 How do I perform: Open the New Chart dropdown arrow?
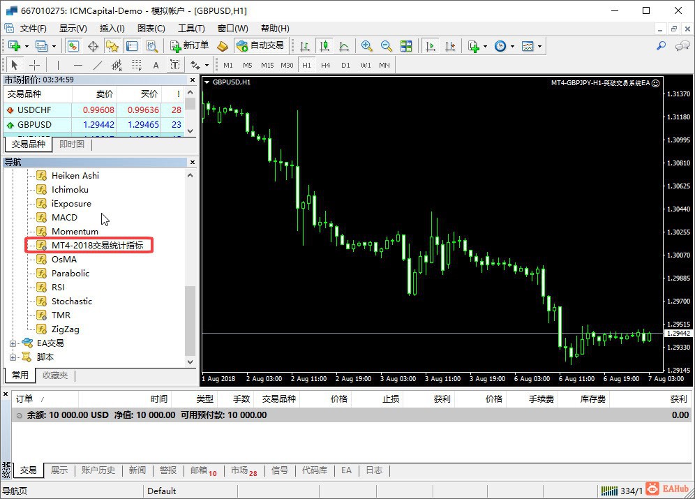point(27,46)
